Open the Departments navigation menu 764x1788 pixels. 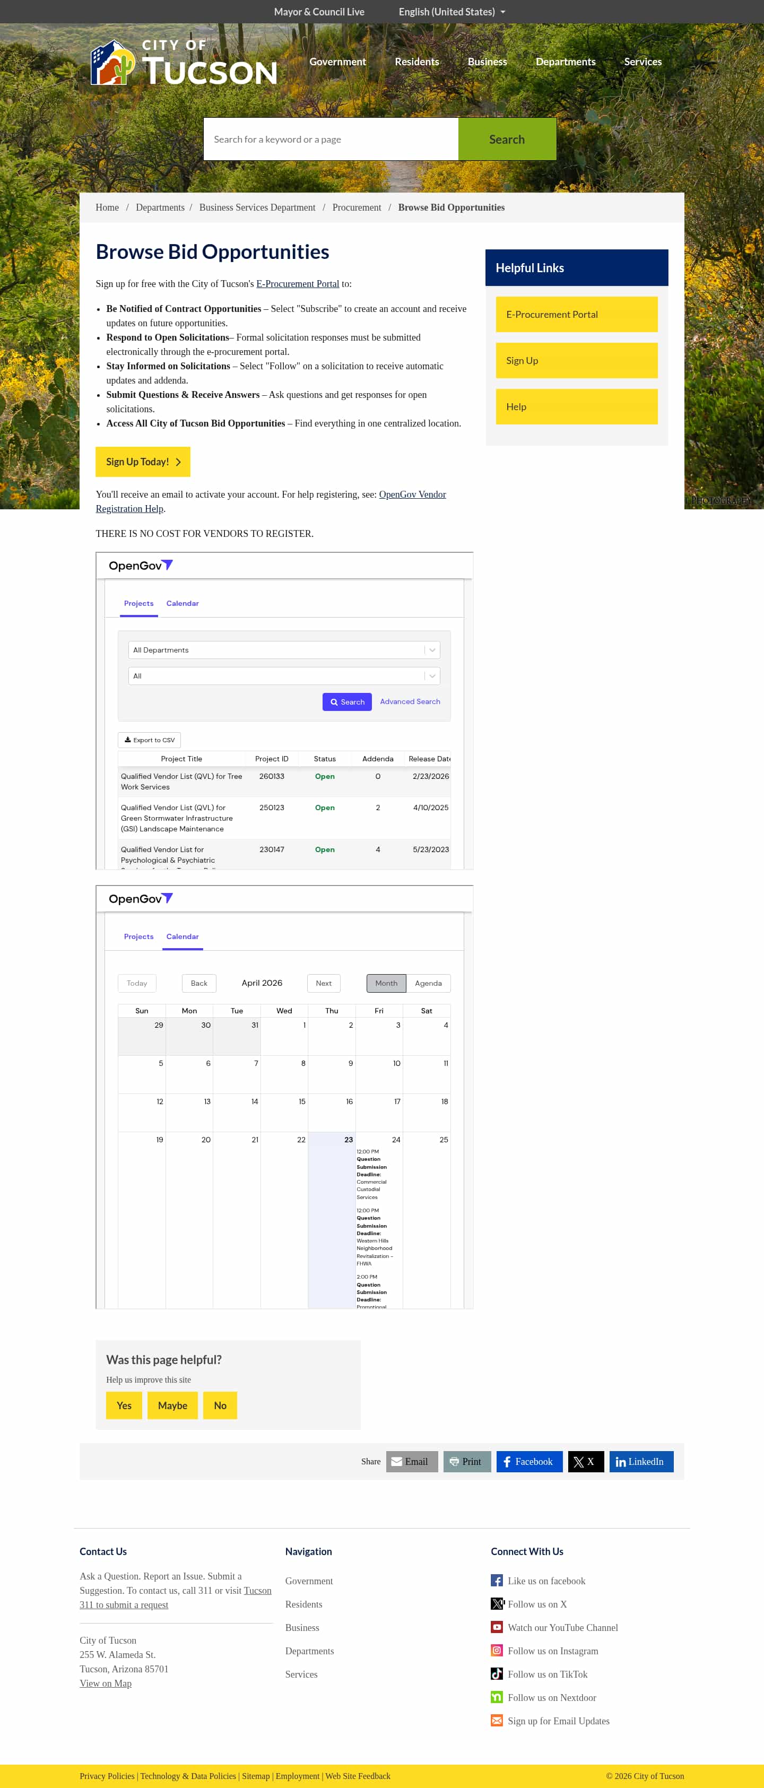pos(565,62)
